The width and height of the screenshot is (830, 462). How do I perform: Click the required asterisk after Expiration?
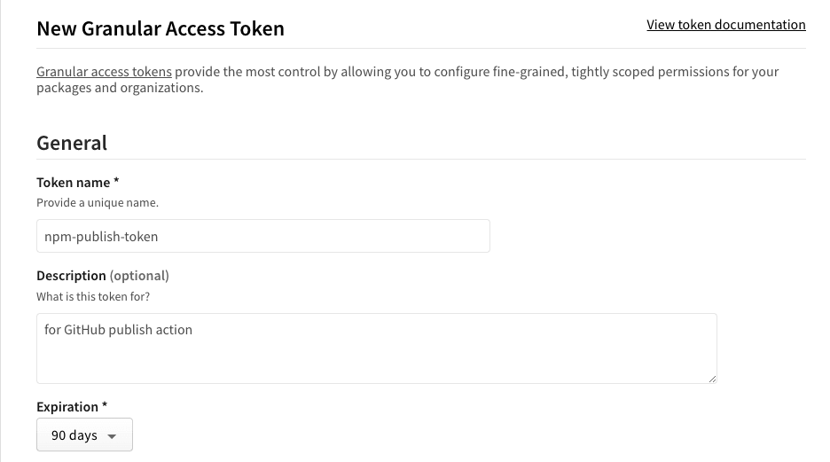105,405
